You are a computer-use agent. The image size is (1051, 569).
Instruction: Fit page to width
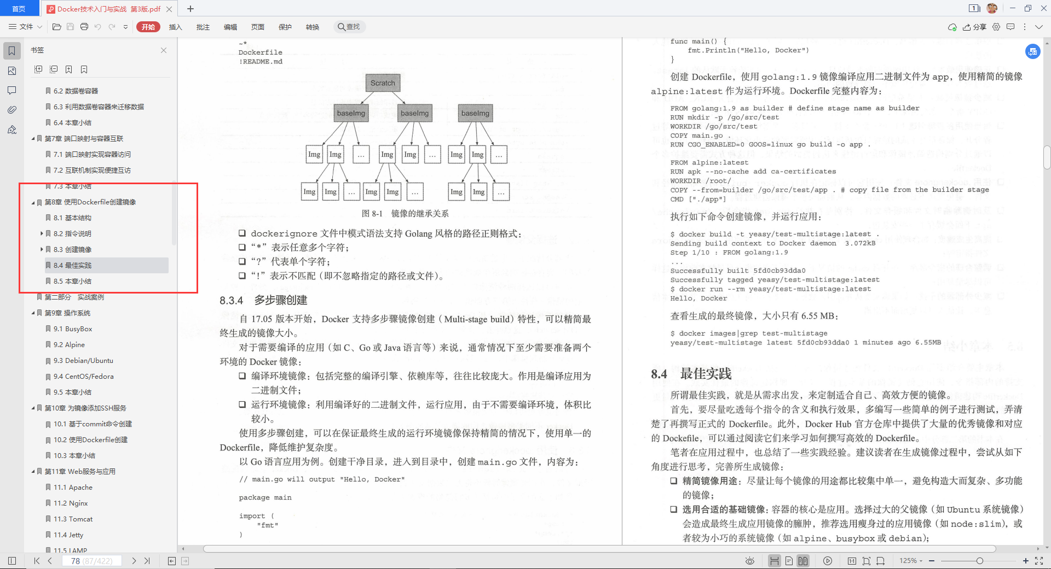(881, 561)
